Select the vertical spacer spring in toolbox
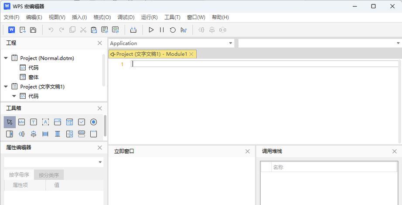The height and width of the screenshot is (205, 402). pos(58,134)
